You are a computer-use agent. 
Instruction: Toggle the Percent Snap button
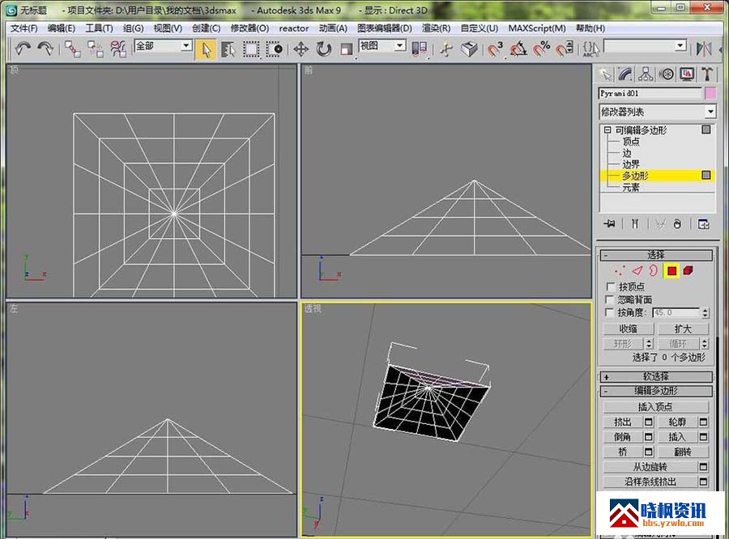coord(541,49)
